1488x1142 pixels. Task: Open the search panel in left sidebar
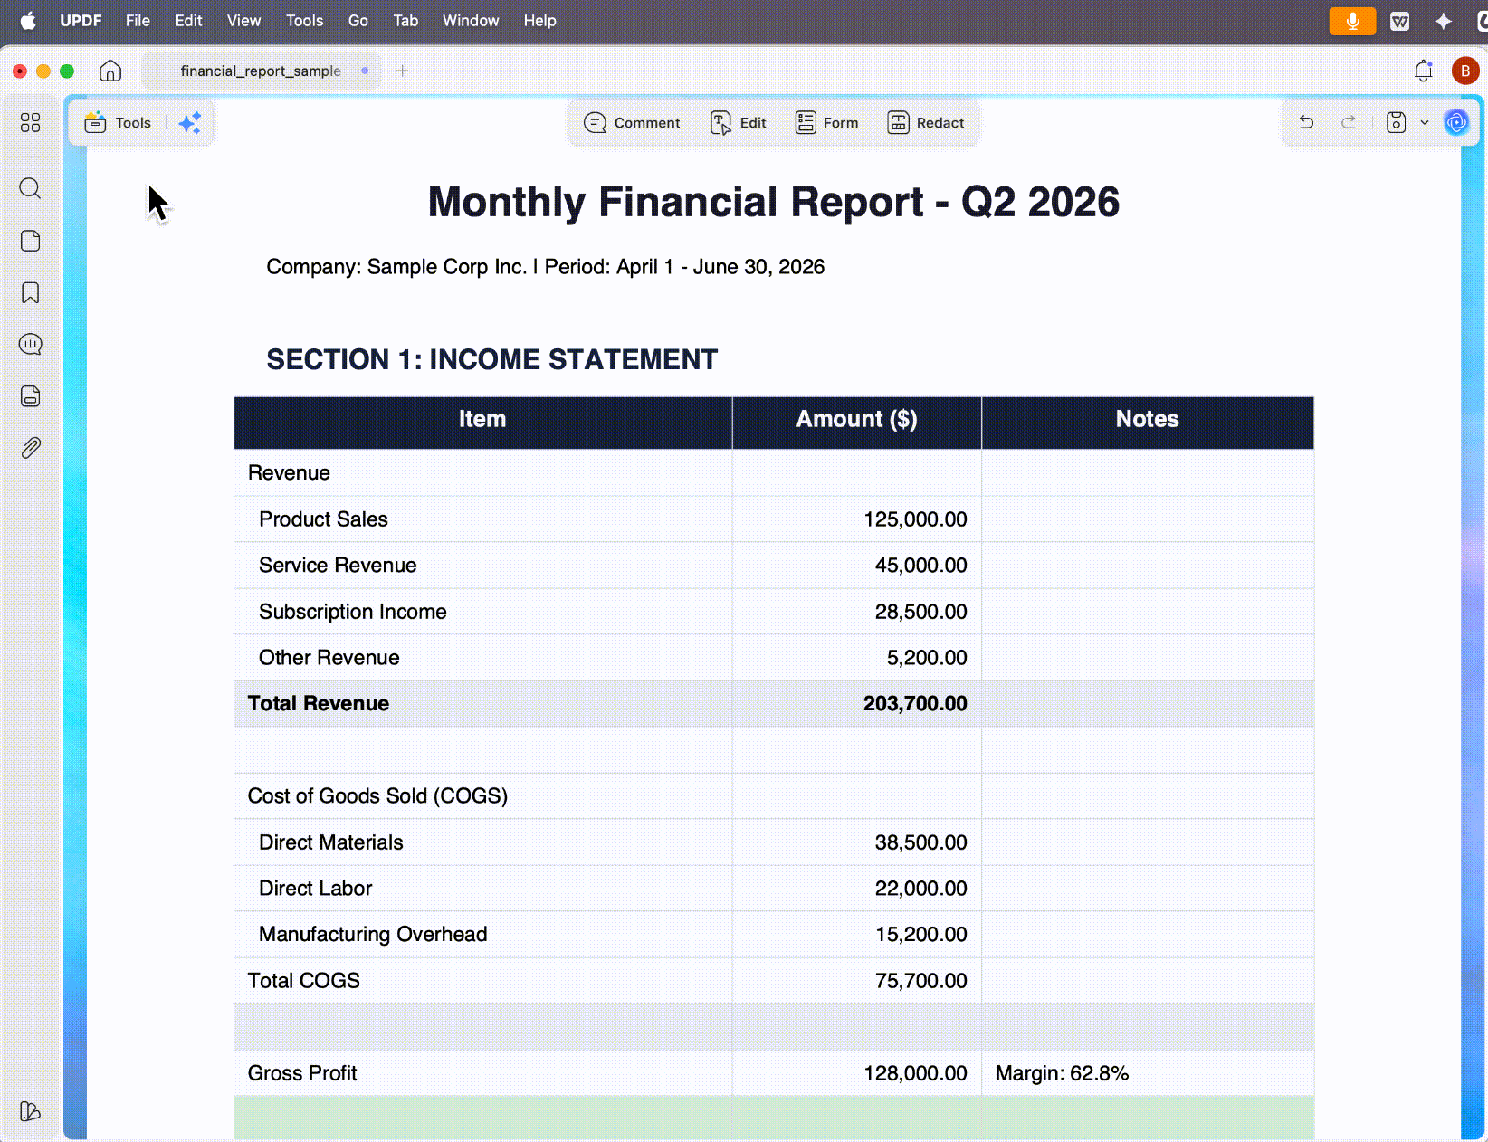30,188
